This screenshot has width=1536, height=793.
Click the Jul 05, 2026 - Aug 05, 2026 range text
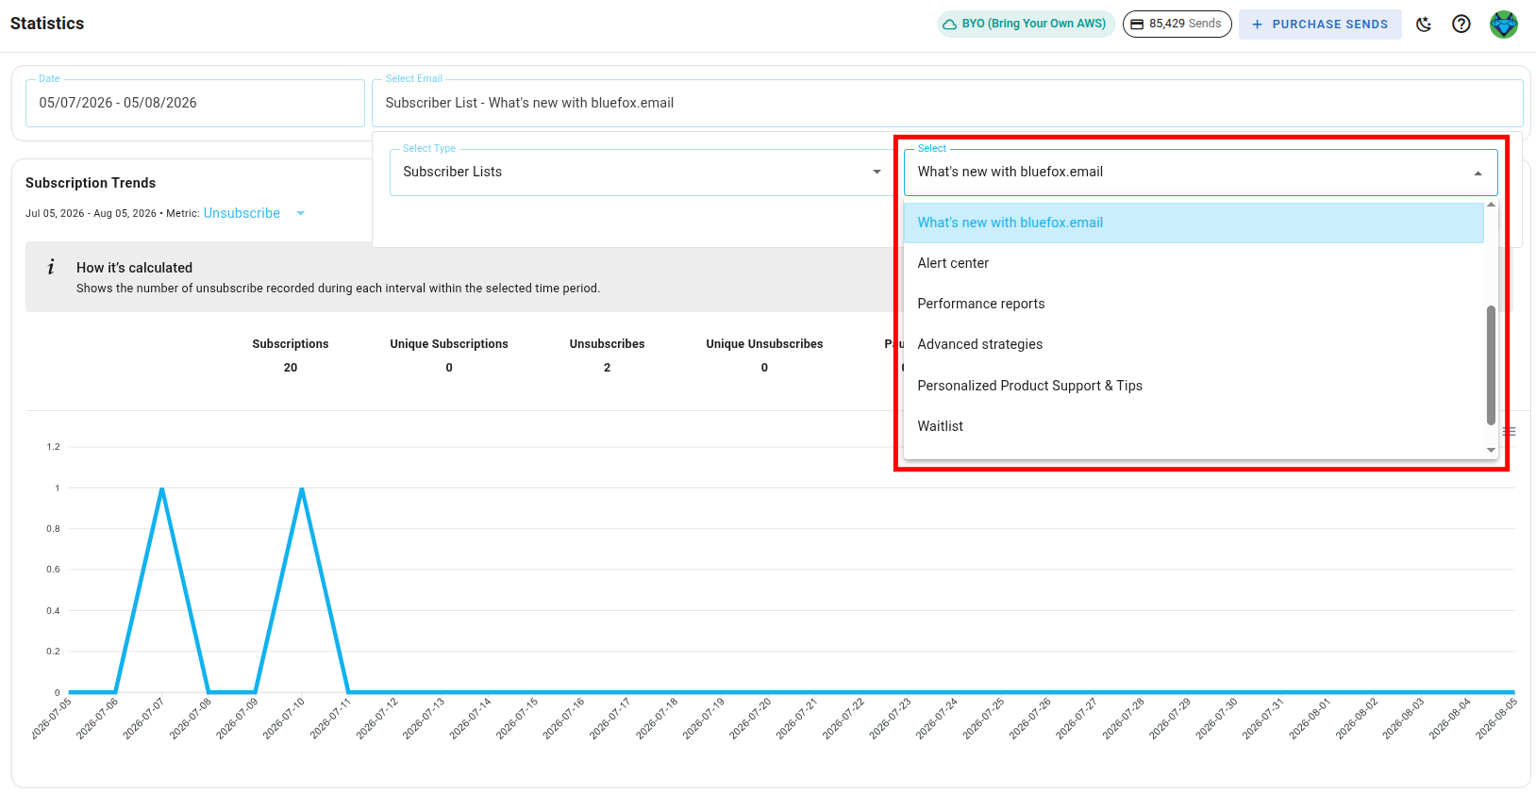[91, 213]
